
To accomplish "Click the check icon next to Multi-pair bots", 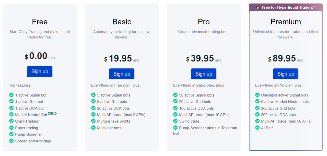I will click(94, 128).
